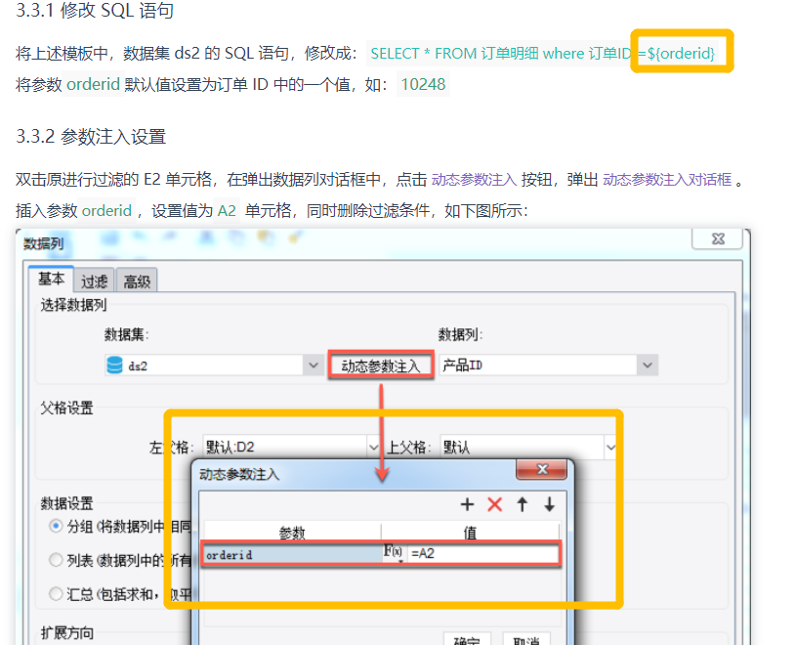Click the 参数 column header
The image size is (796, 645).
292,532
